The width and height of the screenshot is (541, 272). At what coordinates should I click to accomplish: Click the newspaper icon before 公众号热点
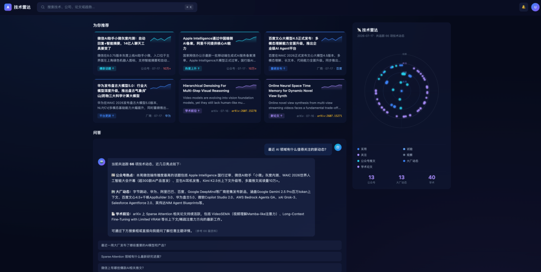pos(113,175)
